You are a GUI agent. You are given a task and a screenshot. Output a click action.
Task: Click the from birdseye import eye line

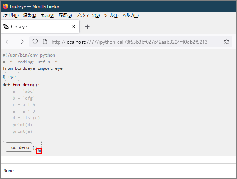point(33,68)
